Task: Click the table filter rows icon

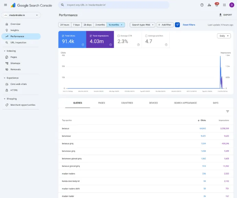Action: pyautogui.click(x=227, y=112)
